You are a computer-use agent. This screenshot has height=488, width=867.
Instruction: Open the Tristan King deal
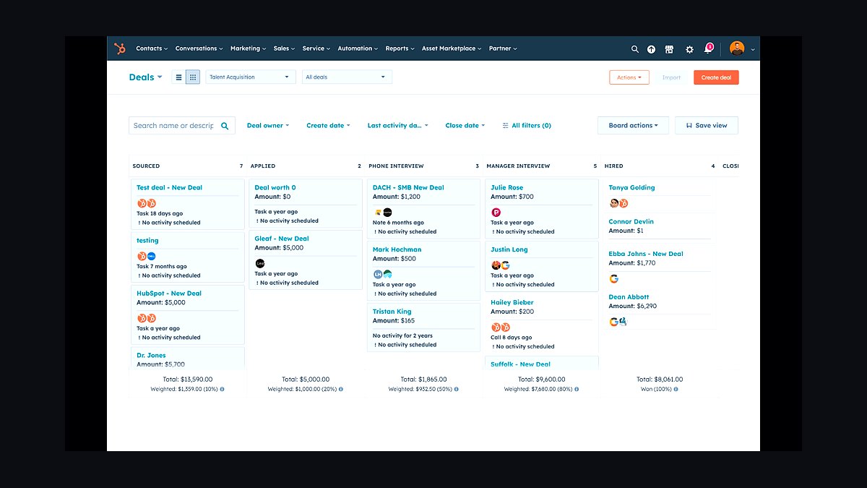click(392, 312)
